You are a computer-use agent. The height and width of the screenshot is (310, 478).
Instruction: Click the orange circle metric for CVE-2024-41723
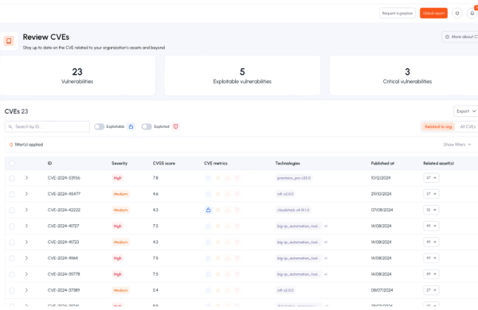tap(218, 242)
